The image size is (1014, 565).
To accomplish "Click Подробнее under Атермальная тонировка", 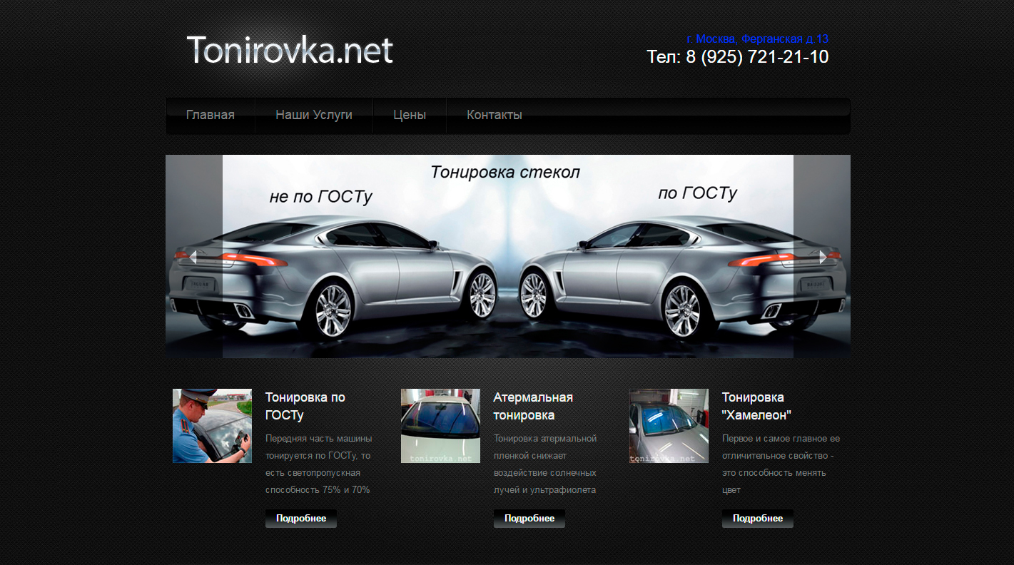I will pyautogui.click(x=529, y=519).
